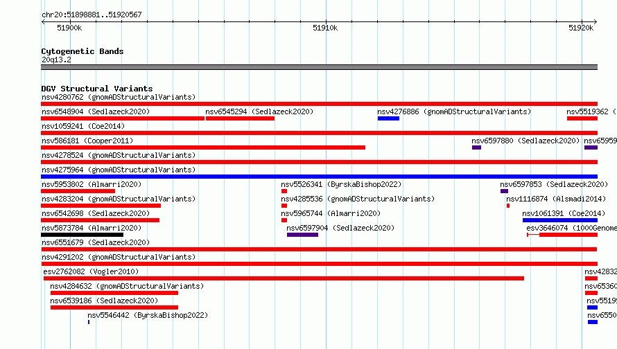Click nsv6551679 Sedlazeck2020 label

coord(96,242)
